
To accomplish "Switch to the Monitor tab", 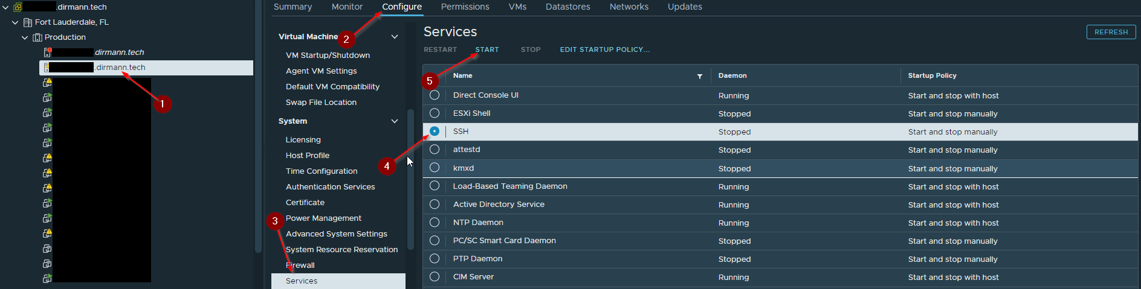I will 347,7.
